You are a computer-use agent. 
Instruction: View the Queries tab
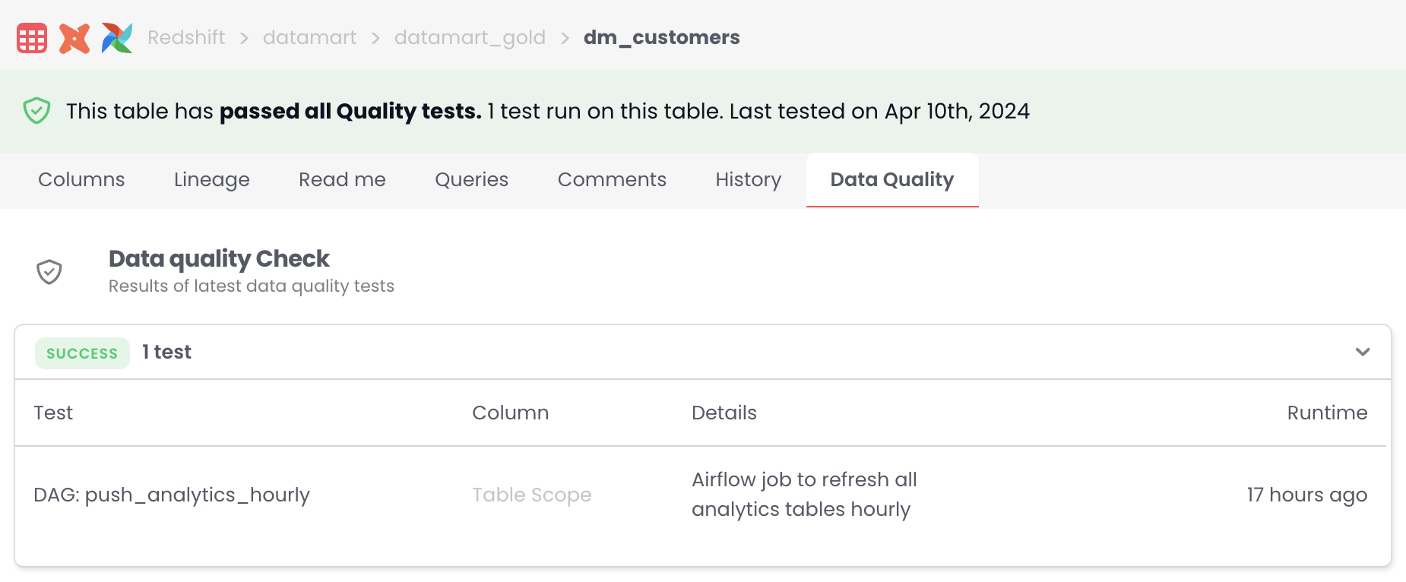pos(471,180)
